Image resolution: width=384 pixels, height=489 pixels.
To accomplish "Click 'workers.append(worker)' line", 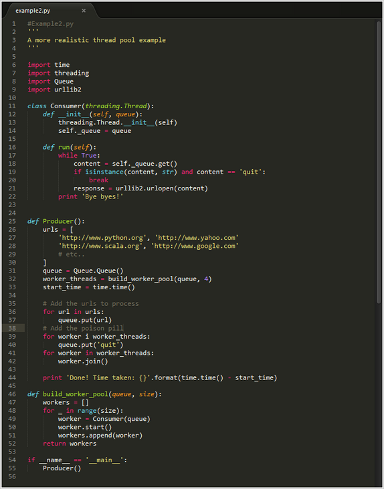I will pyautogui.click(x=100, y=436).
